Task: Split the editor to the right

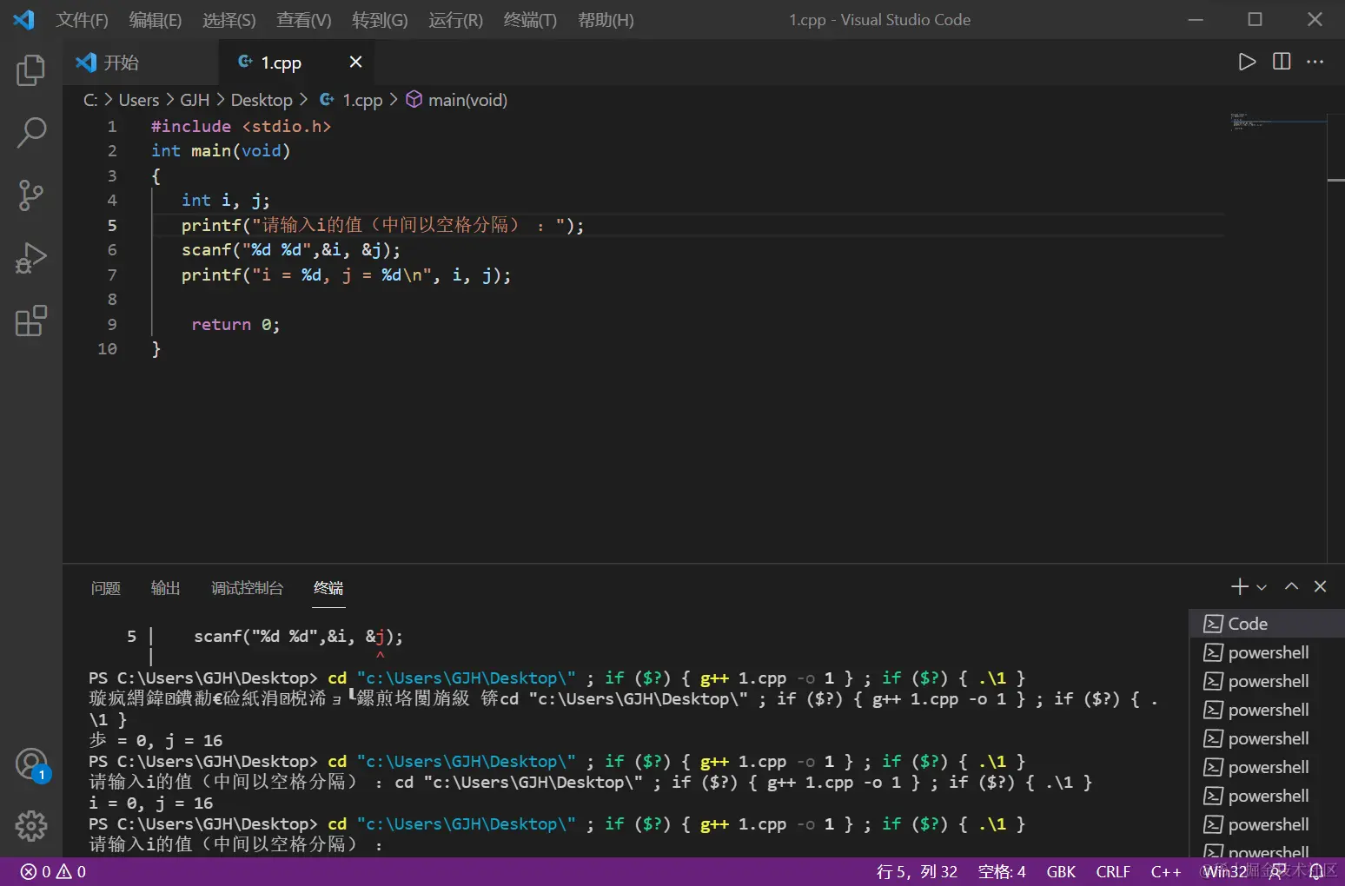Action: pyautogui.click(x=1282, y=62)
